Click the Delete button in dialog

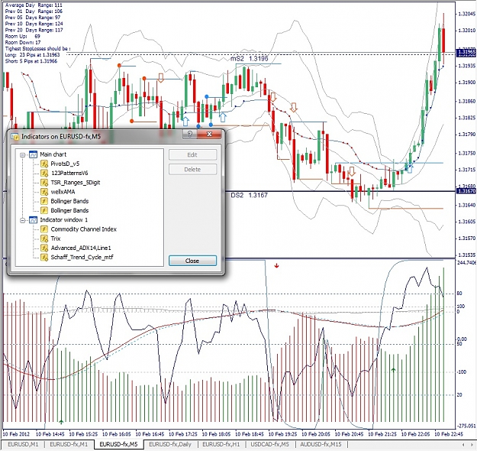(x=192, y=170)
